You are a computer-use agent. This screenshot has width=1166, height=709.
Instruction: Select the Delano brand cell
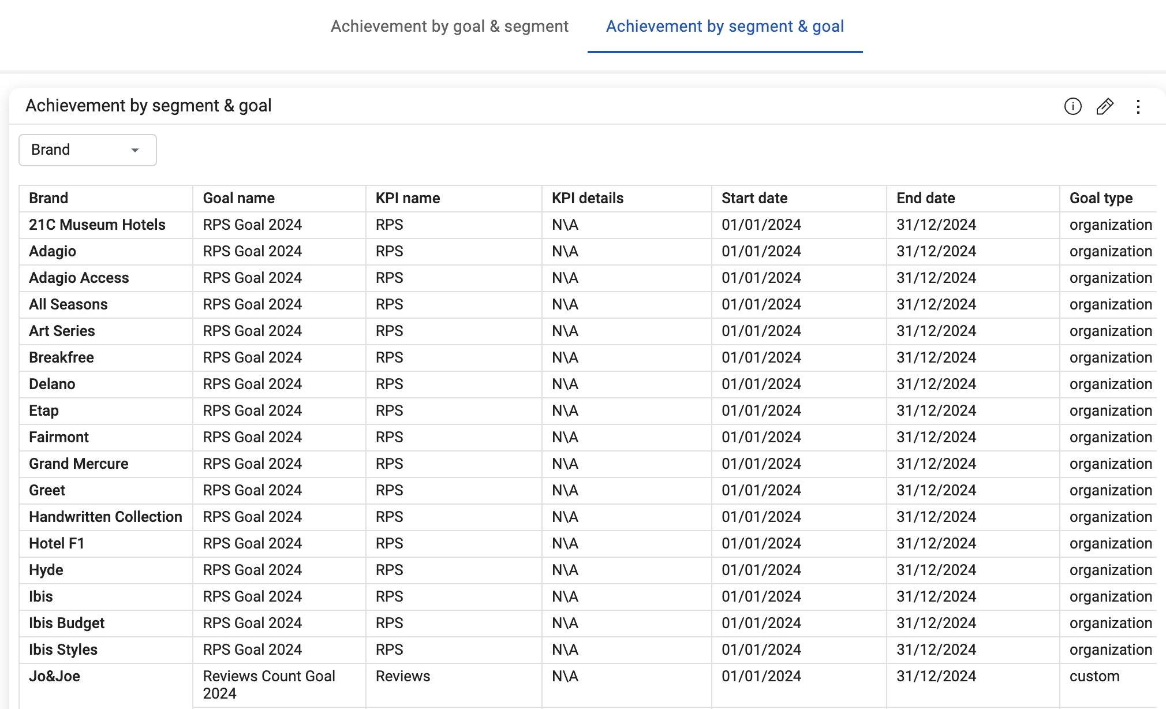click(x=106, y=385)
